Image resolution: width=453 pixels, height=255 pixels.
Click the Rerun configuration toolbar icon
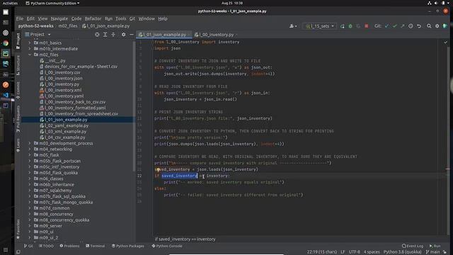[343, 26]
